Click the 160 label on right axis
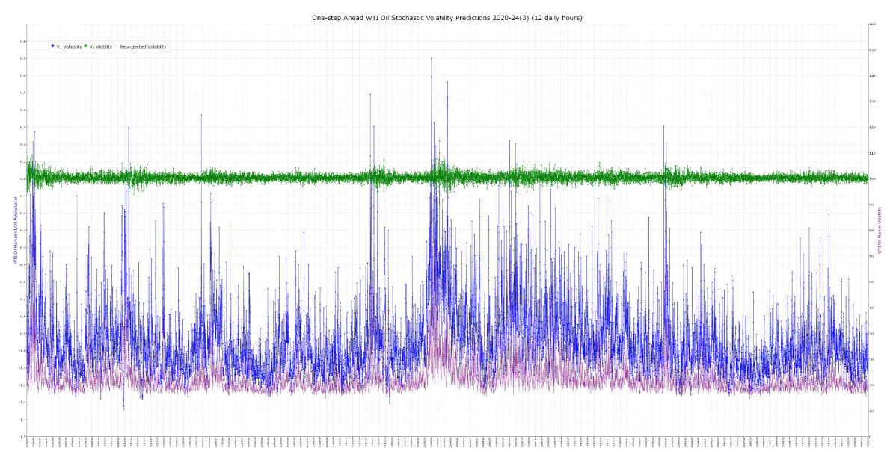Image resolution: width=896 pixels, height=457 pixels. click(x=872, y=24)
